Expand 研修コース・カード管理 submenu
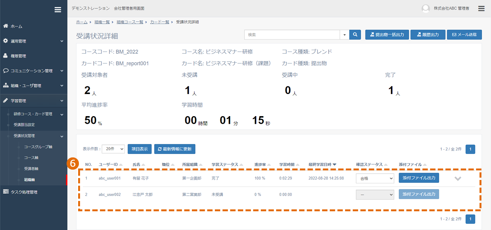Image resolution: width=491 pixels, height=230 pixels. 34,114
